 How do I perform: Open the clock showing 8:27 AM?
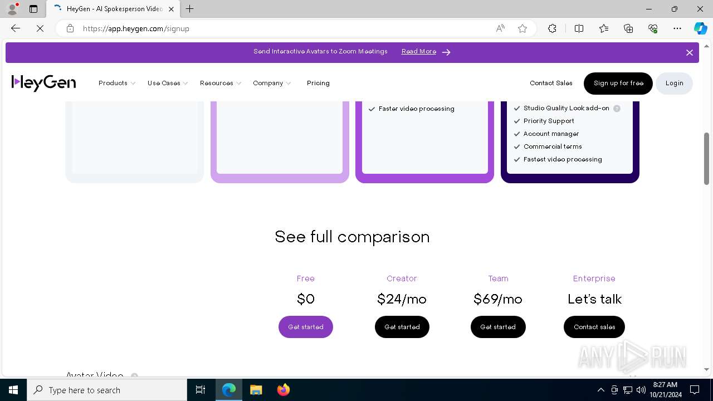665,390
